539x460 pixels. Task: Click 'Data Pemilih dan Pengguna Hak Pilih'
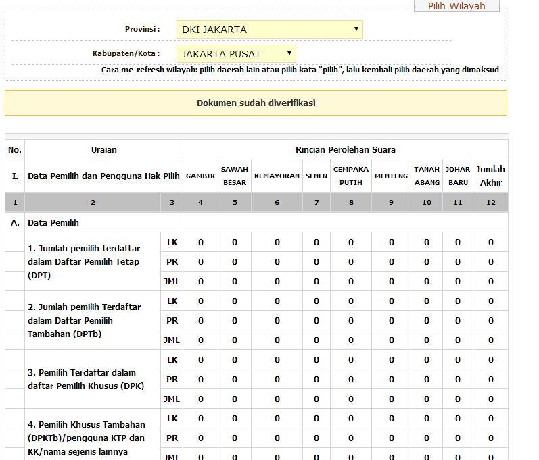coord(103,176)
